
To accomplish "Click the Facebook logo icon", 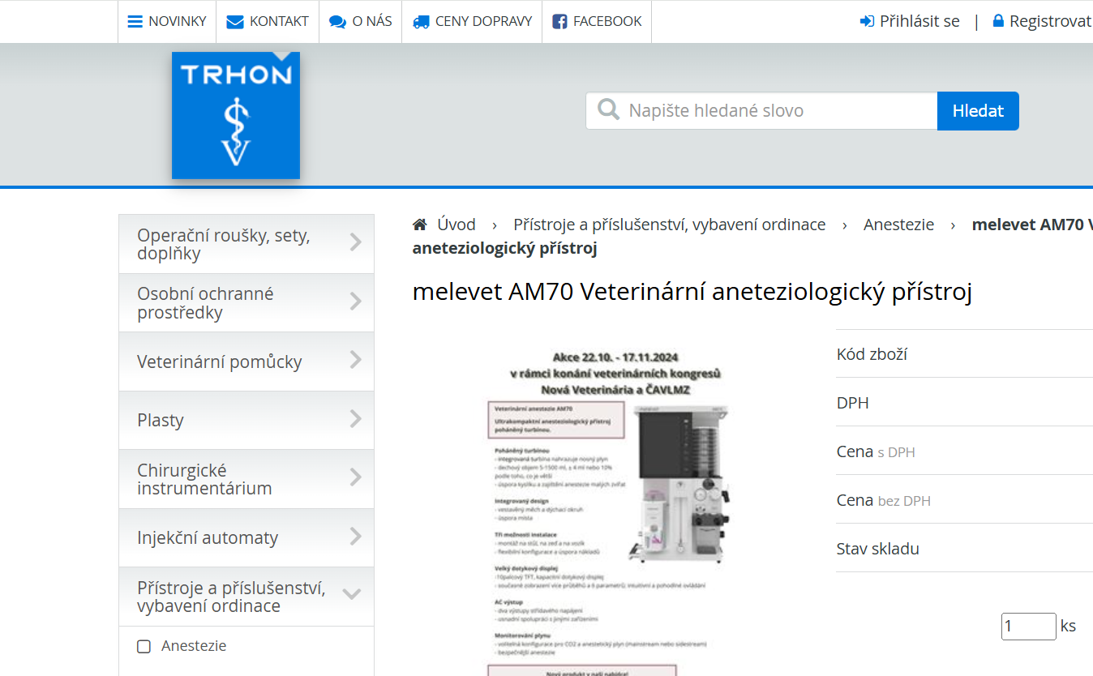I will click(x=559, y=22).
